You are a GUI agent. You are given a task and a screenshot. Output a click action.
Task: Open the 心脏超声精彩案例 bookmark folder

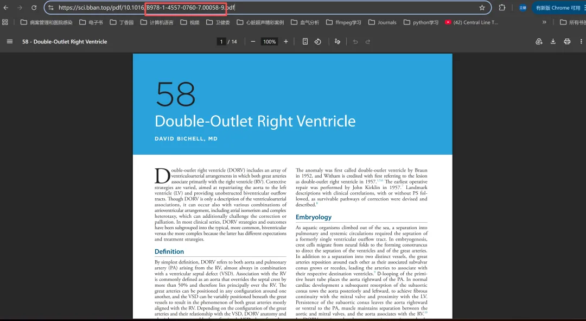pyautogui.click(x=260, y=22)
